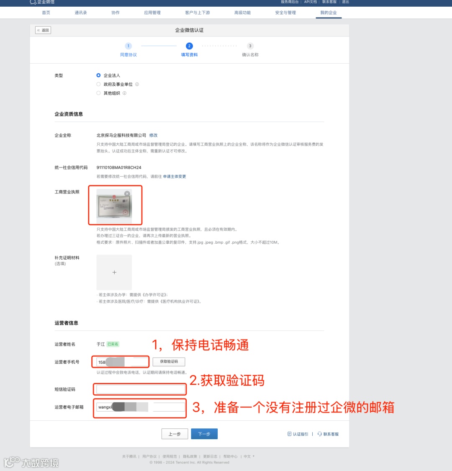
Task: Click step 3 确认名称 circle
Action: (x=250, y=46)
